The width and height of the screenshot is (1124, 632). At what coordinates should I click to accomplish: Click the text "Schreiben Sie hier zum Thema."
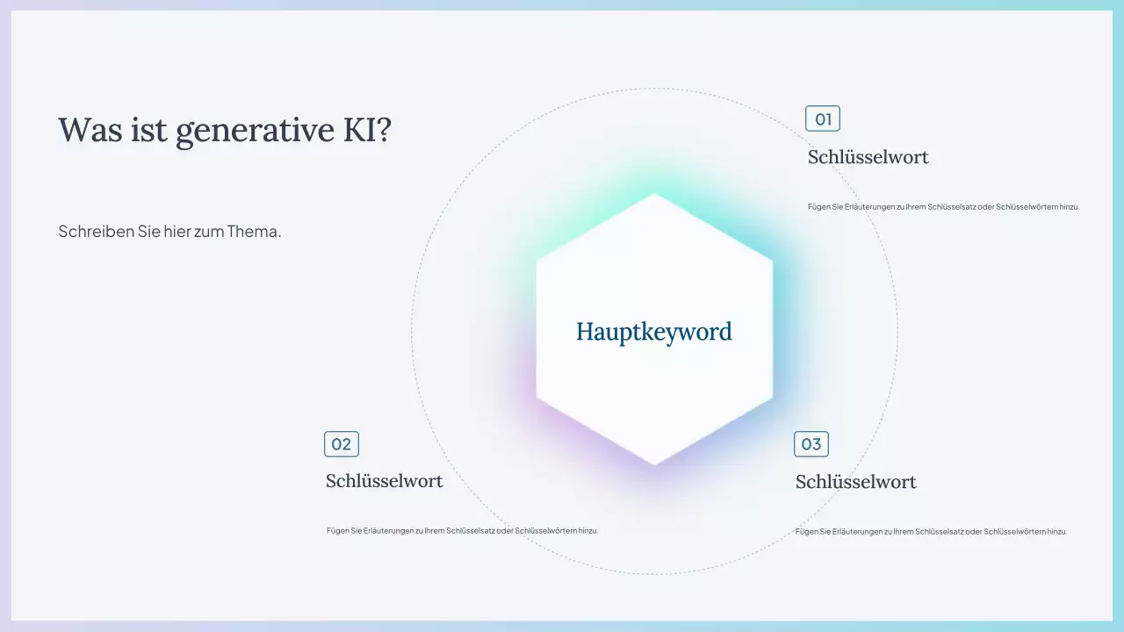[x=169, y=231]
